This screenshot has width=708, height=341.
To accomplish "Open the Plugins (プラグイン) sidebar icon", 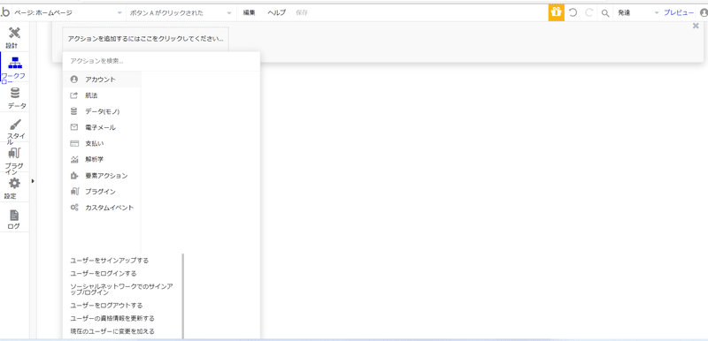I will coord(15,154).
